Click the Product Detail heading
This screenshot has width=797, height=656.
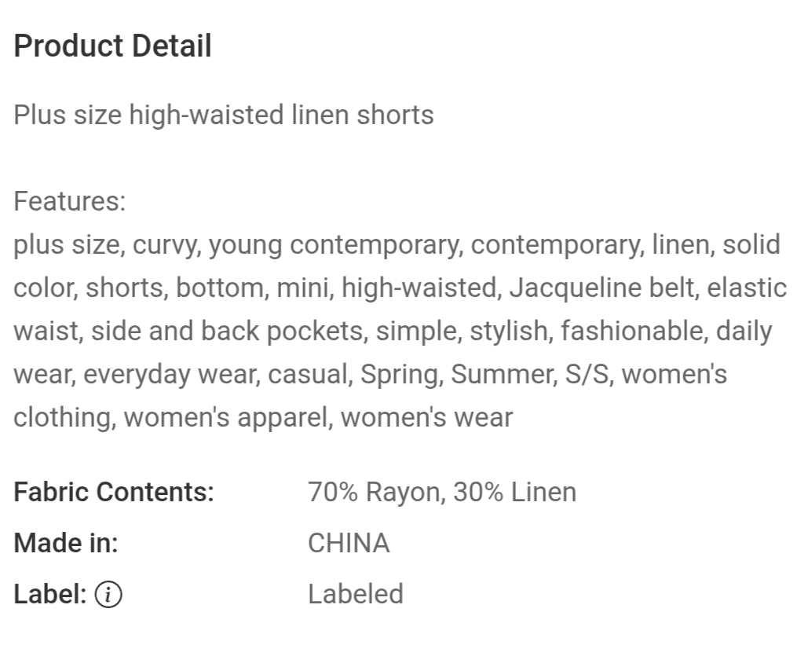[x=112, y=46]
